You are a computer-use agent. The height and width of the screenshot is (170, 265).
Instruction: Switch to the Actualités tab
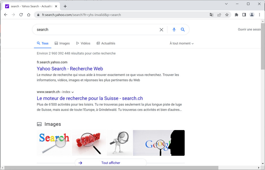point(106,43)
